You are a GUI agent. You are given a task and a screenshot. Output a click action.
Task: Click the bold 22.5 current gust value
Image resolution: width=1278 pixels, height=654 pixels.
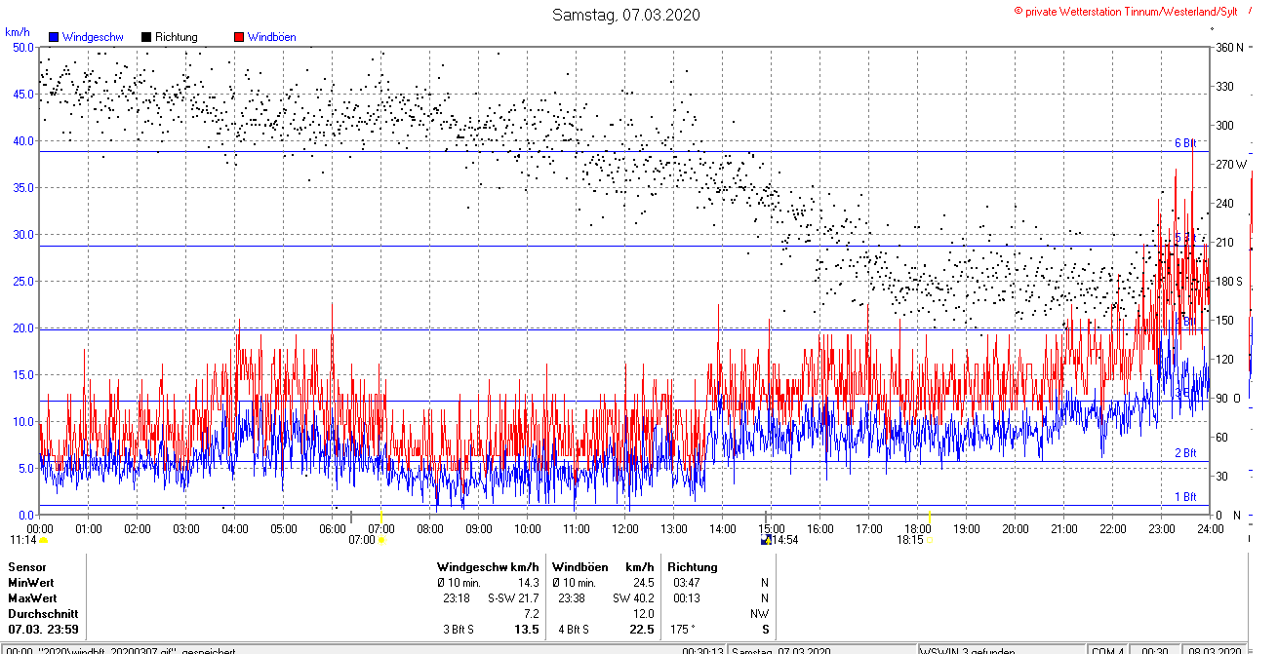641,630
